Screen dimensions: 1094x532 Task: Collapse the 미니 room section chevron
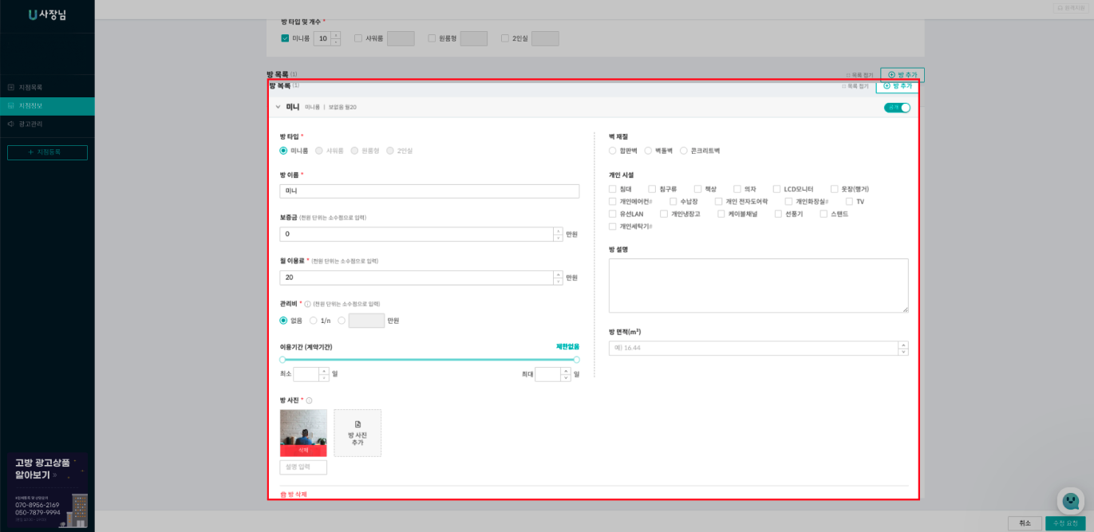pyautogui.click(x=278, y=107)
